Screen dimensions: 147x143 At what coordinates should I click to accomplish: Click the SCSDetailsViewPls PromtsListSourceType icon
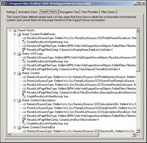pos(24,108)
